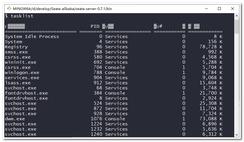
Task: Click memory value '6,312 K'
Action: [212, 134]
